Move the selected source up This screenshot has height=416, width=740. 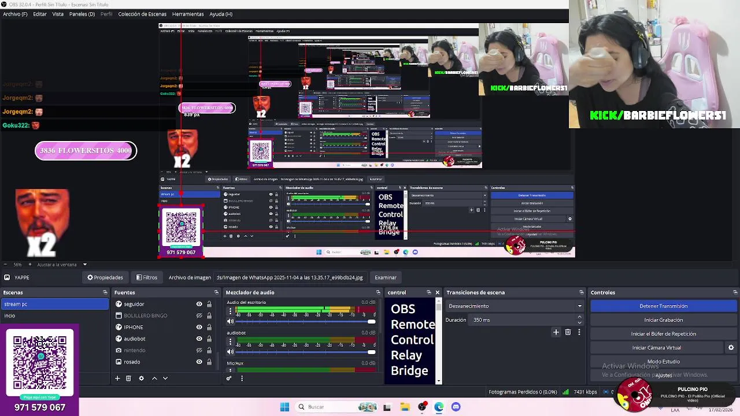point(154,378)
